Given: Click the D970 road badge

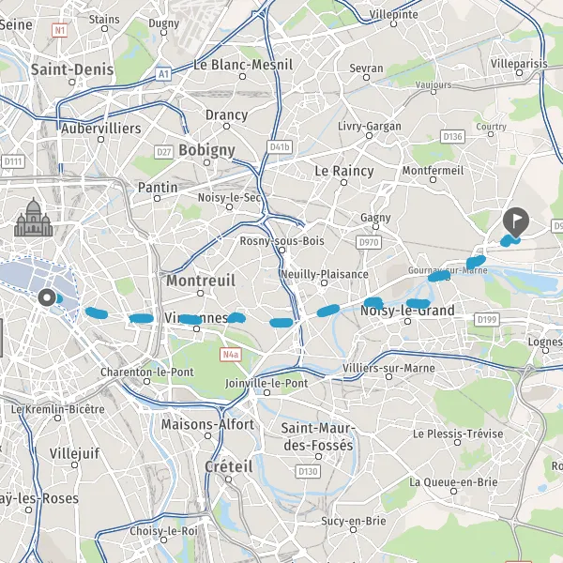Looking at the screenshot, I should coord(369,242).
